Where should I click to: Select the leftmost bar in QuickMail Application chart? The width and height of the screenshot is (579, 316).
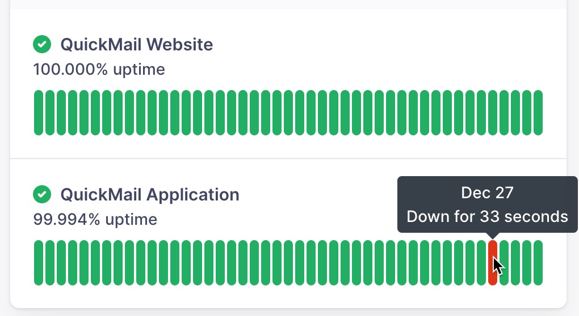point(39,263)
